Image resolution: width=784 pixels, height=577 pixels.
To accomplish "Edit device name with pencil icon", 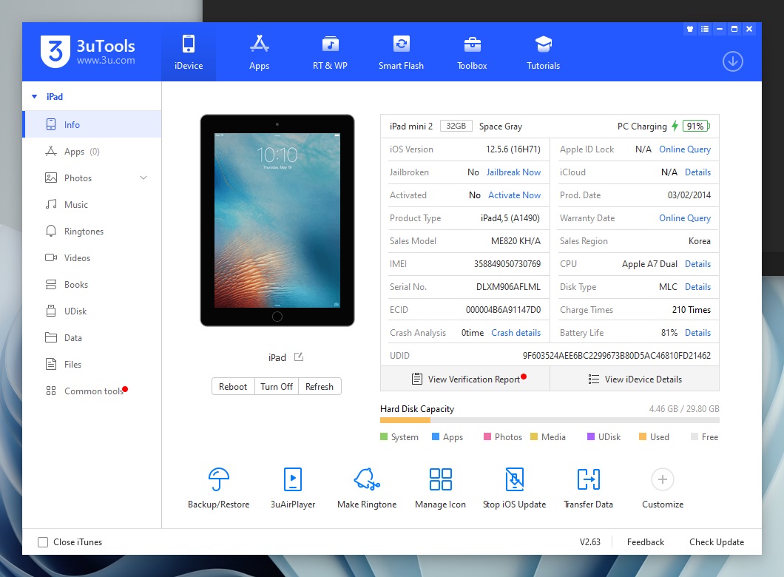I will [299, 357].
